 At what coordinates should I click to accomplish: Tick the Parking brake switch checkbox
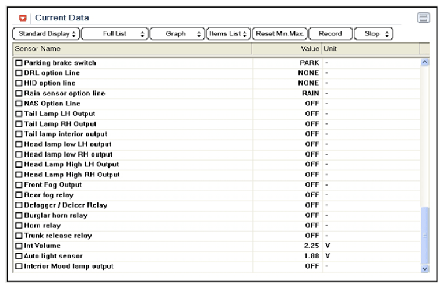click(19, 63)
